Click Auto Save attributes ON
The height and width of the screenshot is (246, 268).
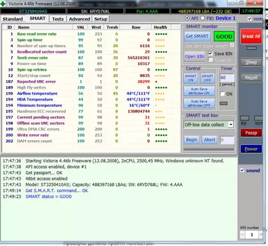[199, 91]
